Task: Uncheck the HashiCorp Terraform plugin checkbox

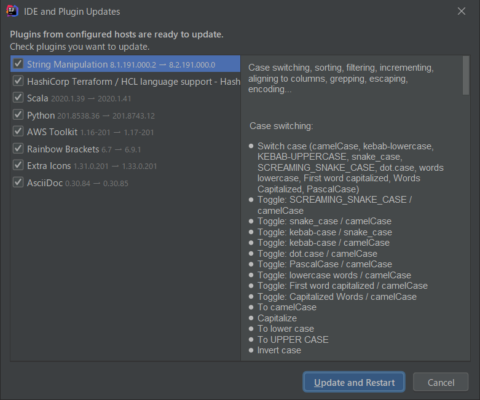Action: [18, 81]
